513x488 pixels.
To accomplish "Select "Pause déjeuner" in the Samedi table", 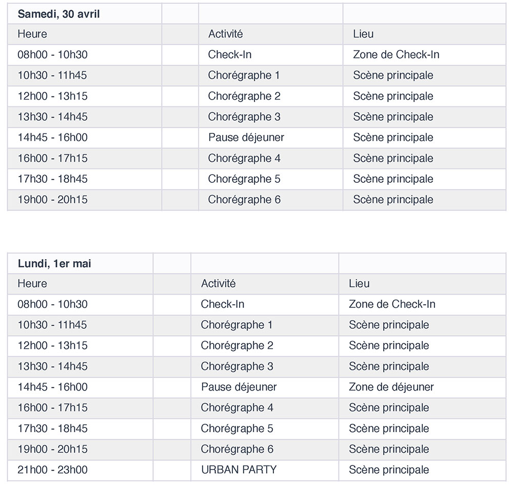I will [x=246, y=138].
